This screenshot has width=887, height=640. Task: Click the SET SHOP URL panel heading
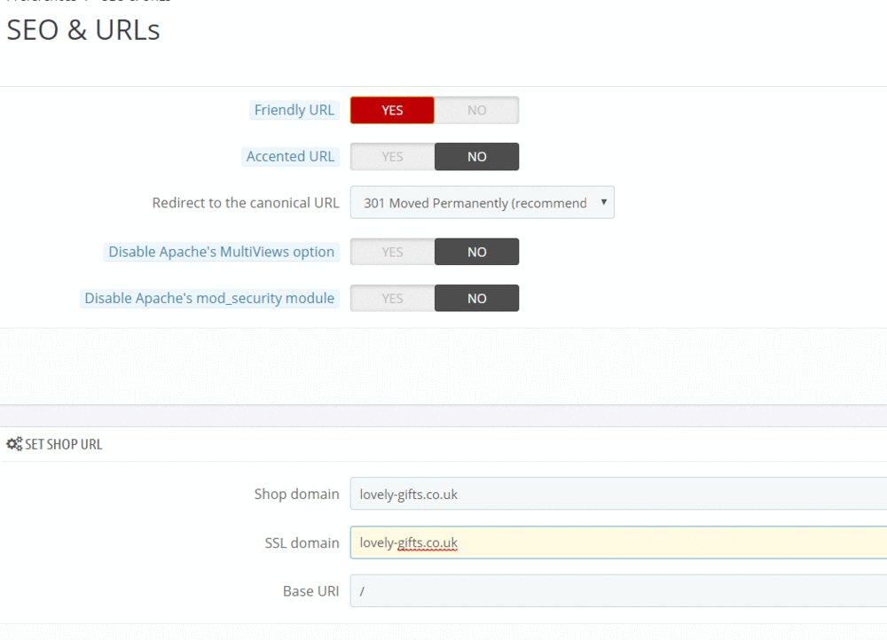(x=63, y=444)
